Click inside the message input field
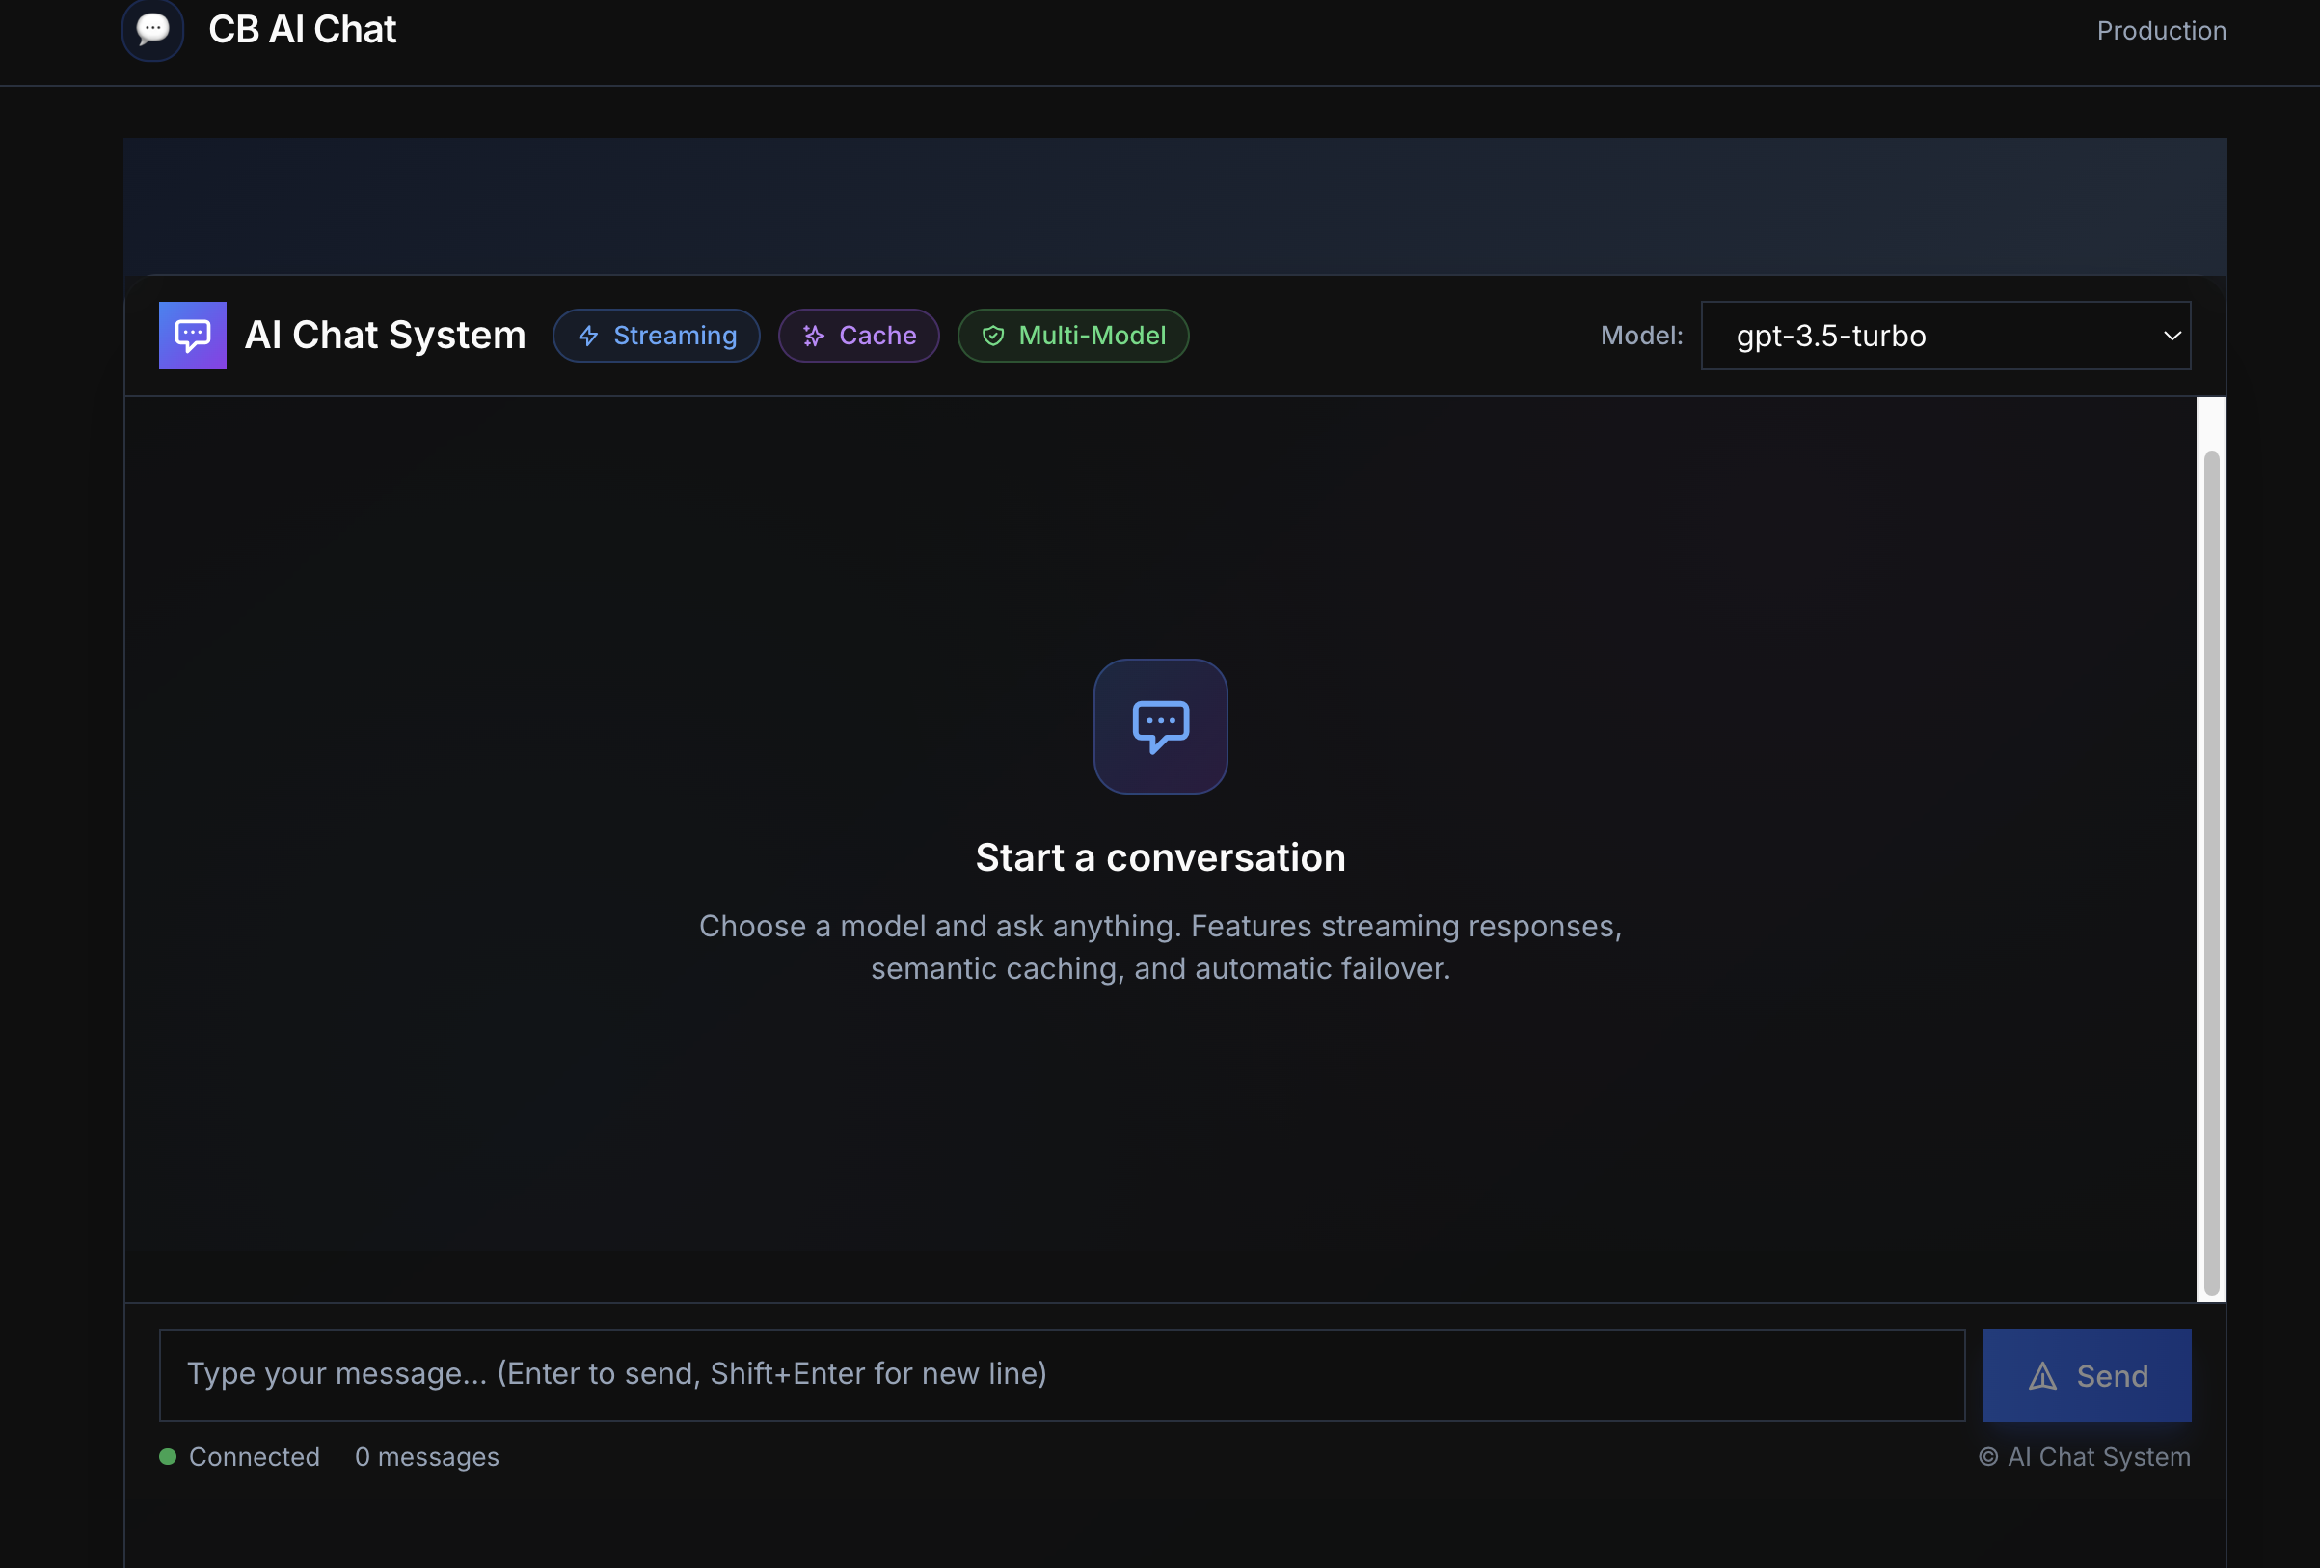Image resolution: width=2320 pixels, height=1568 pixels. (x=1062, y=1374)
